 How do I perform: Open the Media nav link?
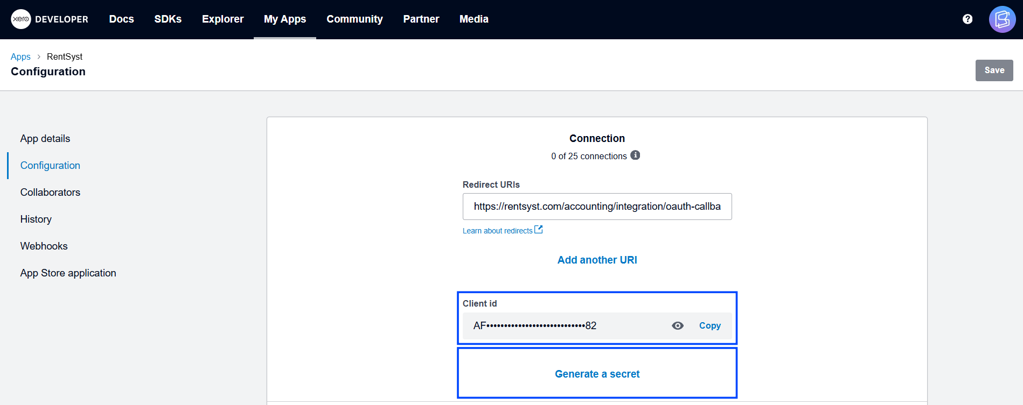coord(474,19)
